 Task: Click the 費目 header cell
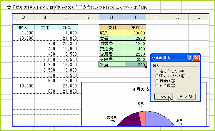pos(112,27)
